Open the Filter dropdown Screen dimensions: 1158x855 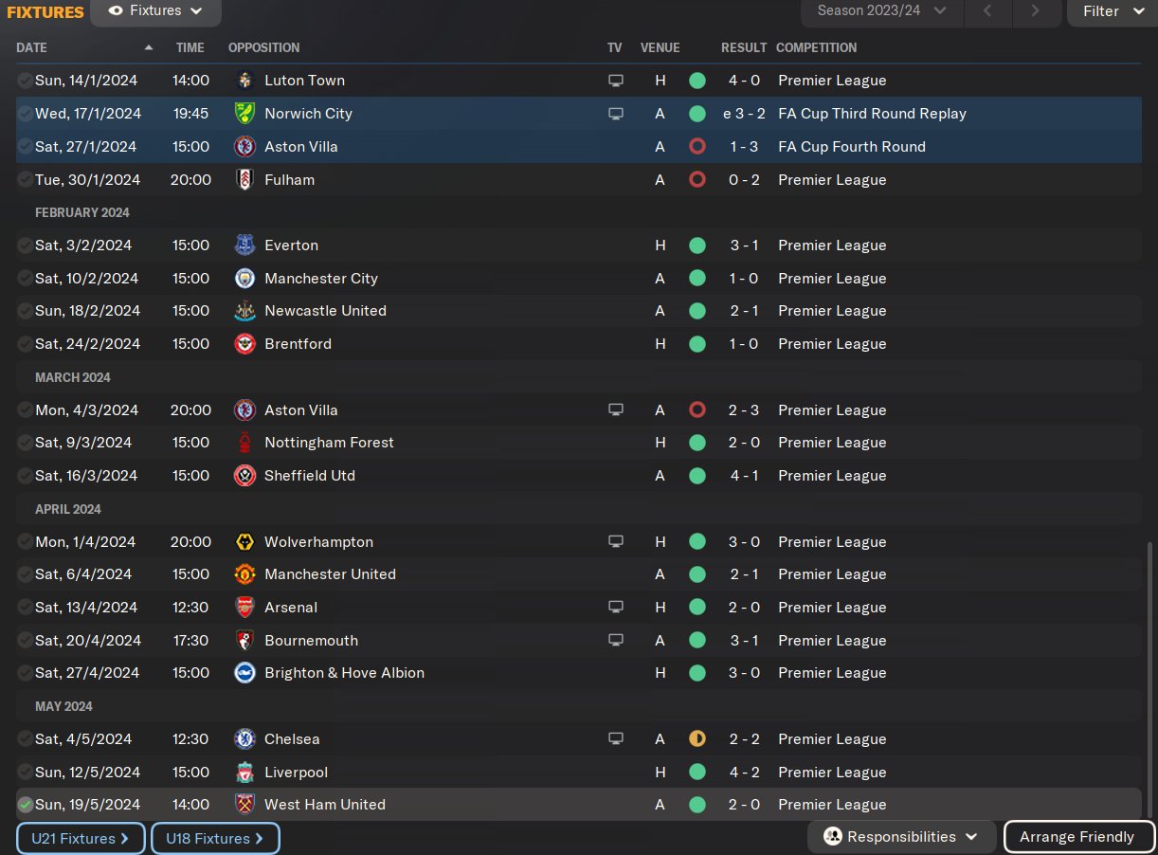point(1113,11)
